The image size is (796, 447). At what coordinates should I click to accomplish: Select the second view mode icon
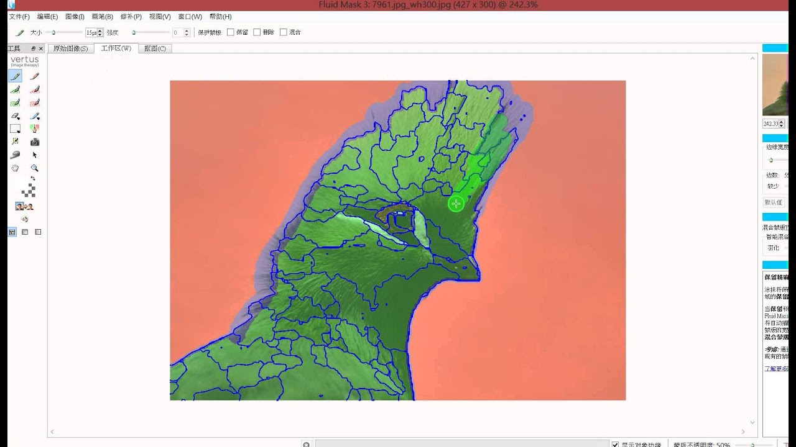(x=25, y=232)
